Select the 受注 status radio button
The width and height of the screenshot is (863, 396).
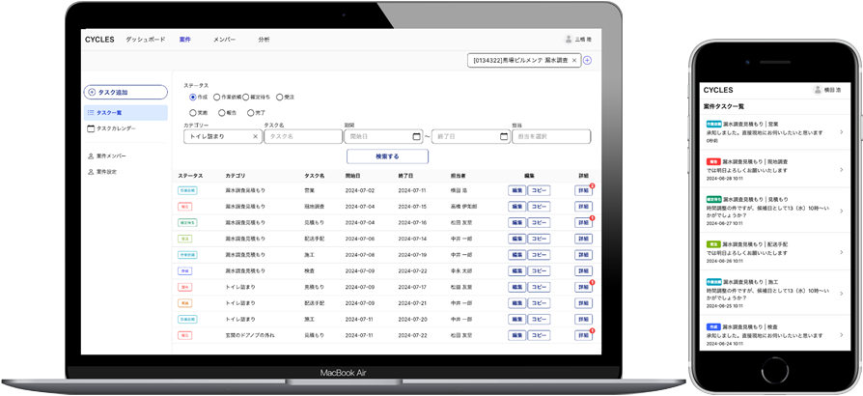coord(280,97)
